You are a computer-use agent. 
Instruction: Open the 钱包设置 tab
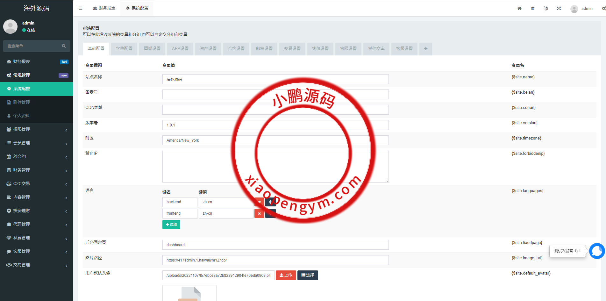tap(320, 49)
